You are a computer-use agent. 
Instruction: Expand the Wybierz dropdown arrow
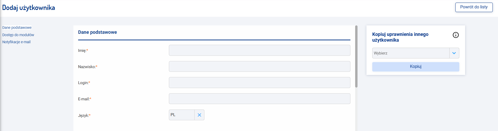click(x=454, y=53)
